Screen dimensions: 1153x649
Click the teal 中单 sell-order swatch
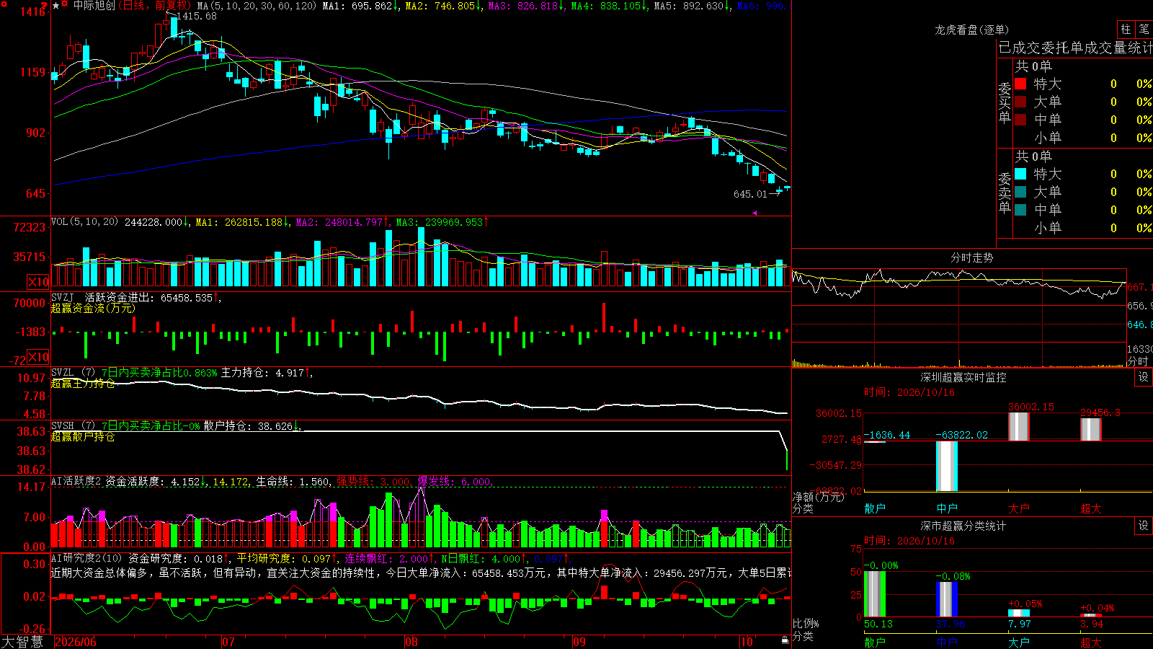[x=1020, y=210]
